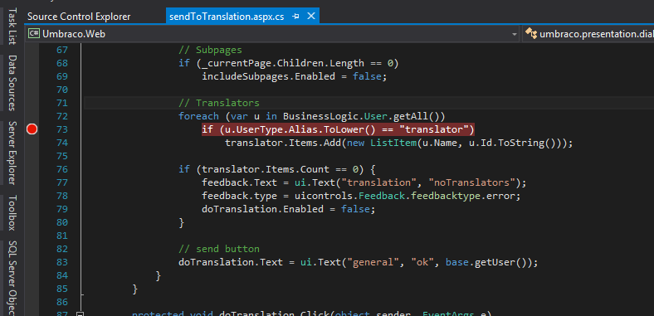Click the highlighted if statement on line 73
This screenshot has width=654, height=316.
pos(339,129)
